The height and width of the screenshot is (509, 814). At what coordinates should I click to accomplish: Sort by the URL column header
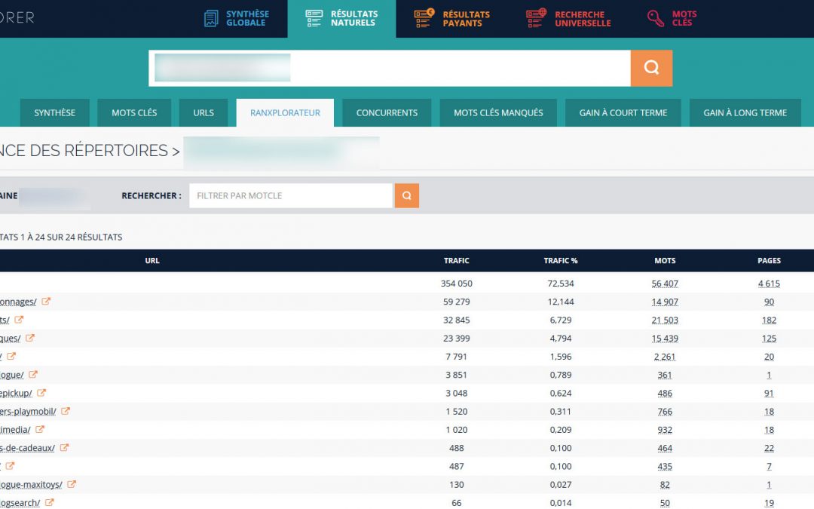pos(152,261)
